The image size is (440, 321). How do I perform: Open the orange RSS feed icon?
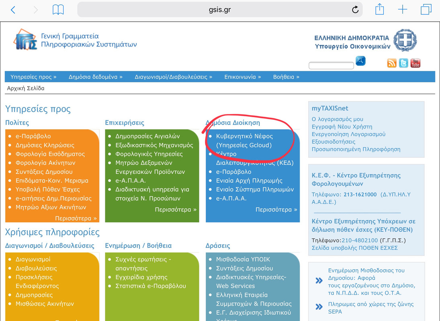[392, 63]
